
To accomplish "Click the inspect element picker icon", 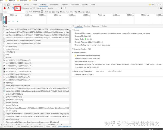I will pyautogui.click(x=5, y=5).
